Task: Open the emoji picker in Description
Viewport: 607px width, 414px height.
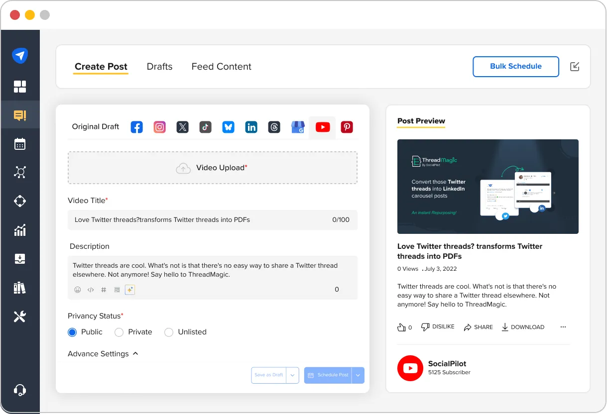Action: 78,289
